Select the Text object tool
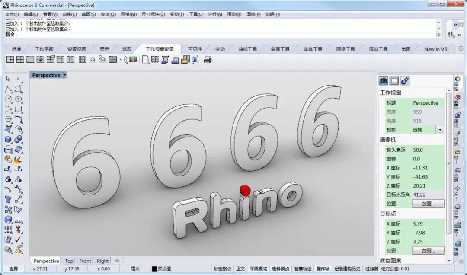The width and height of the screenshot is (467, 275). (8, 199)
